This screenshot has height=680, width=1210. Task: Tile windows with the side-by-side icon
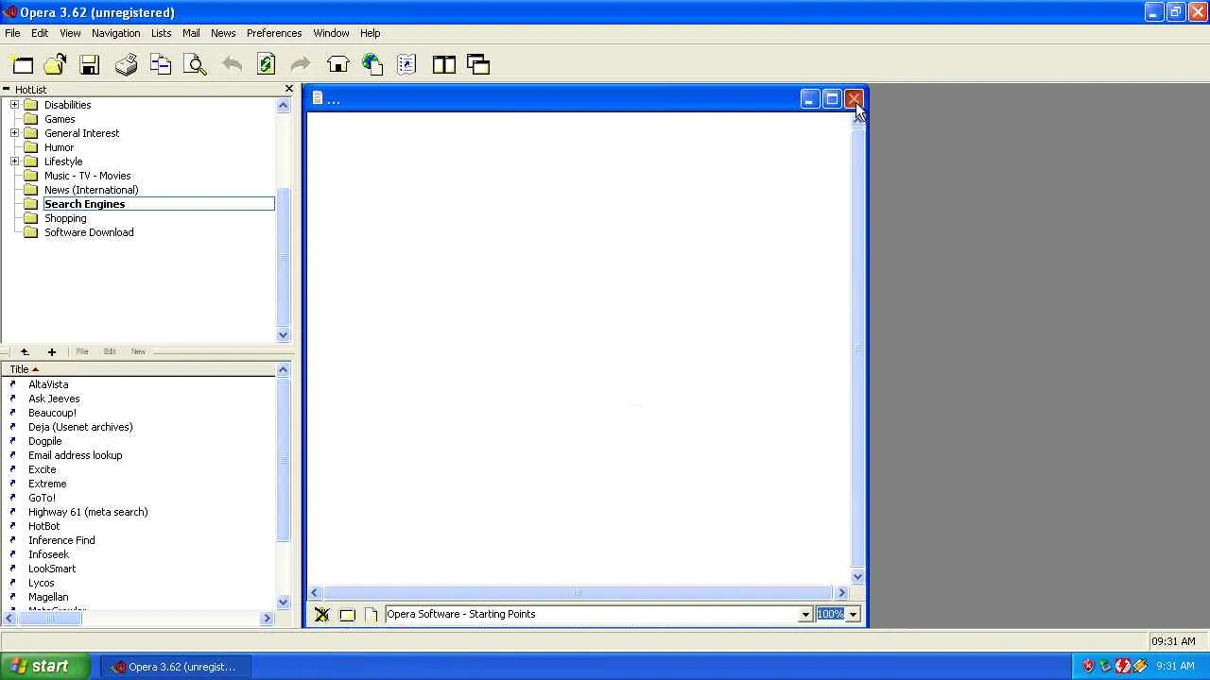click(443, 64)
